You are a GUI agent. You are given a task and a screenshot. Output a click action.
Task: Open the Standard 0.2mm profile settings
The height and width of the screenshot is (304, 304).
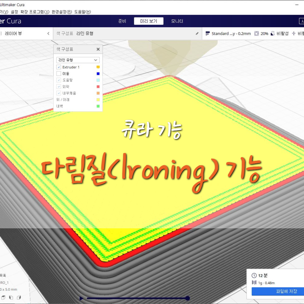pyautogui.click(x=228, y=33)
